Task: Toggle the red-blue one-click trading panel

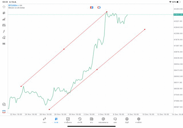Action: pos(91,7)
